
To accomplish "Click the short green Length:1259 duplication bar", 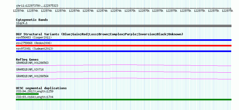I will (x=27, y=94).
